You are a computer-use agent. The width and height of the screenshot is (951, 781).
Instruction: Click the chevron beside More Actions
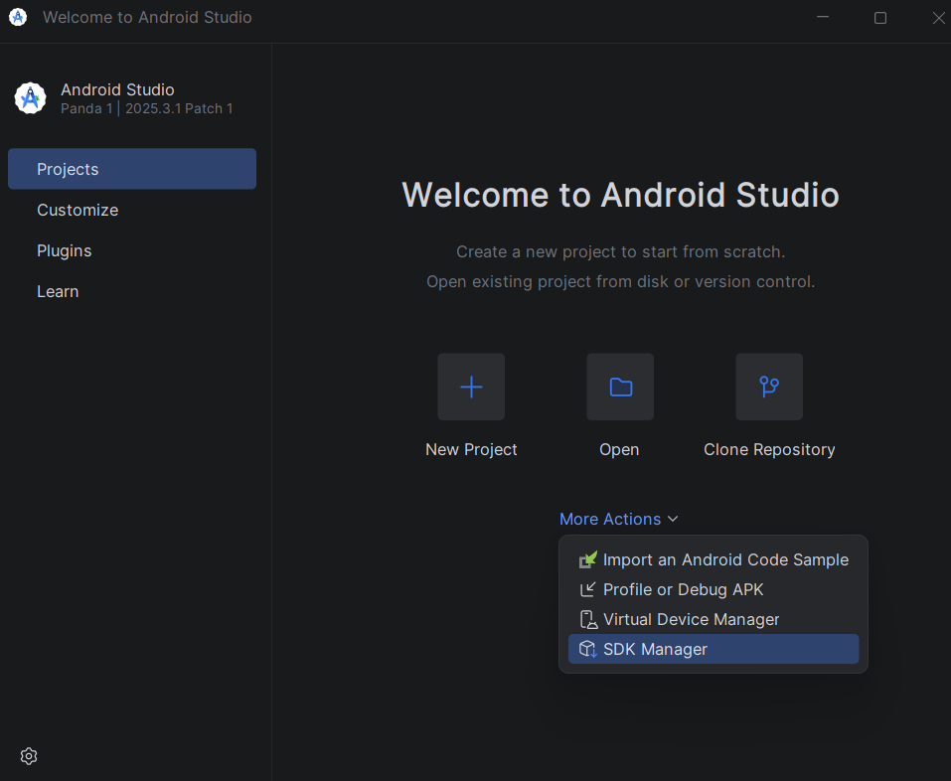tap(673, 519)
